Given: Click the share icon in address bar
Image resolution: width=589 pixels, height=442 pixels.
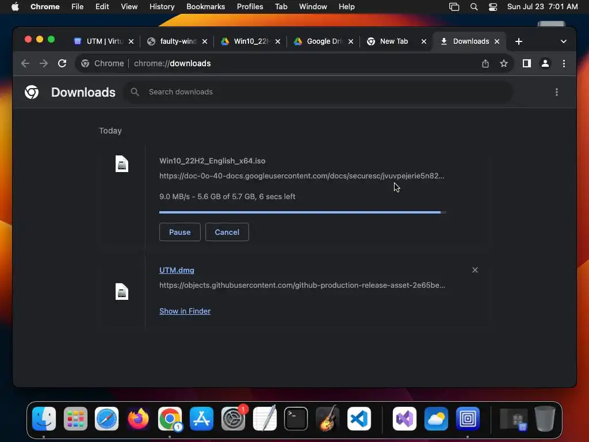Looking at the screenshot, I should [x=485, y=63].
